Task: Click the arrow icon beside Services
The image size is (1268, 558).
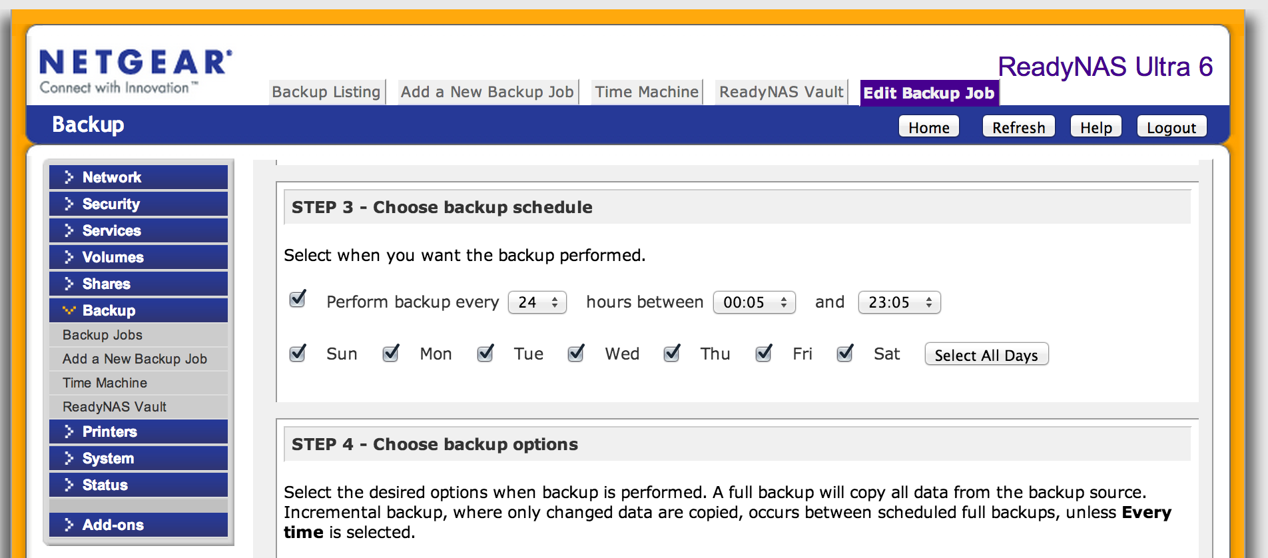Action: [69, 230]
